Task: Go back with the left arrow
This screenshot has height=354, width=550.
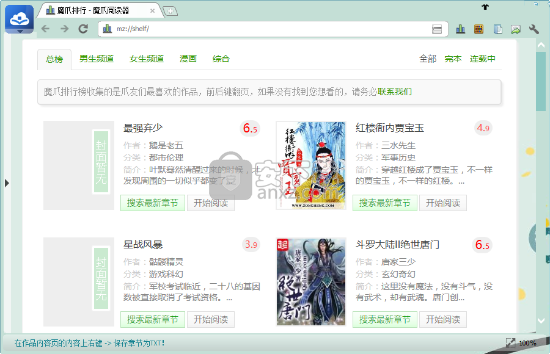Action: (45, 29)
